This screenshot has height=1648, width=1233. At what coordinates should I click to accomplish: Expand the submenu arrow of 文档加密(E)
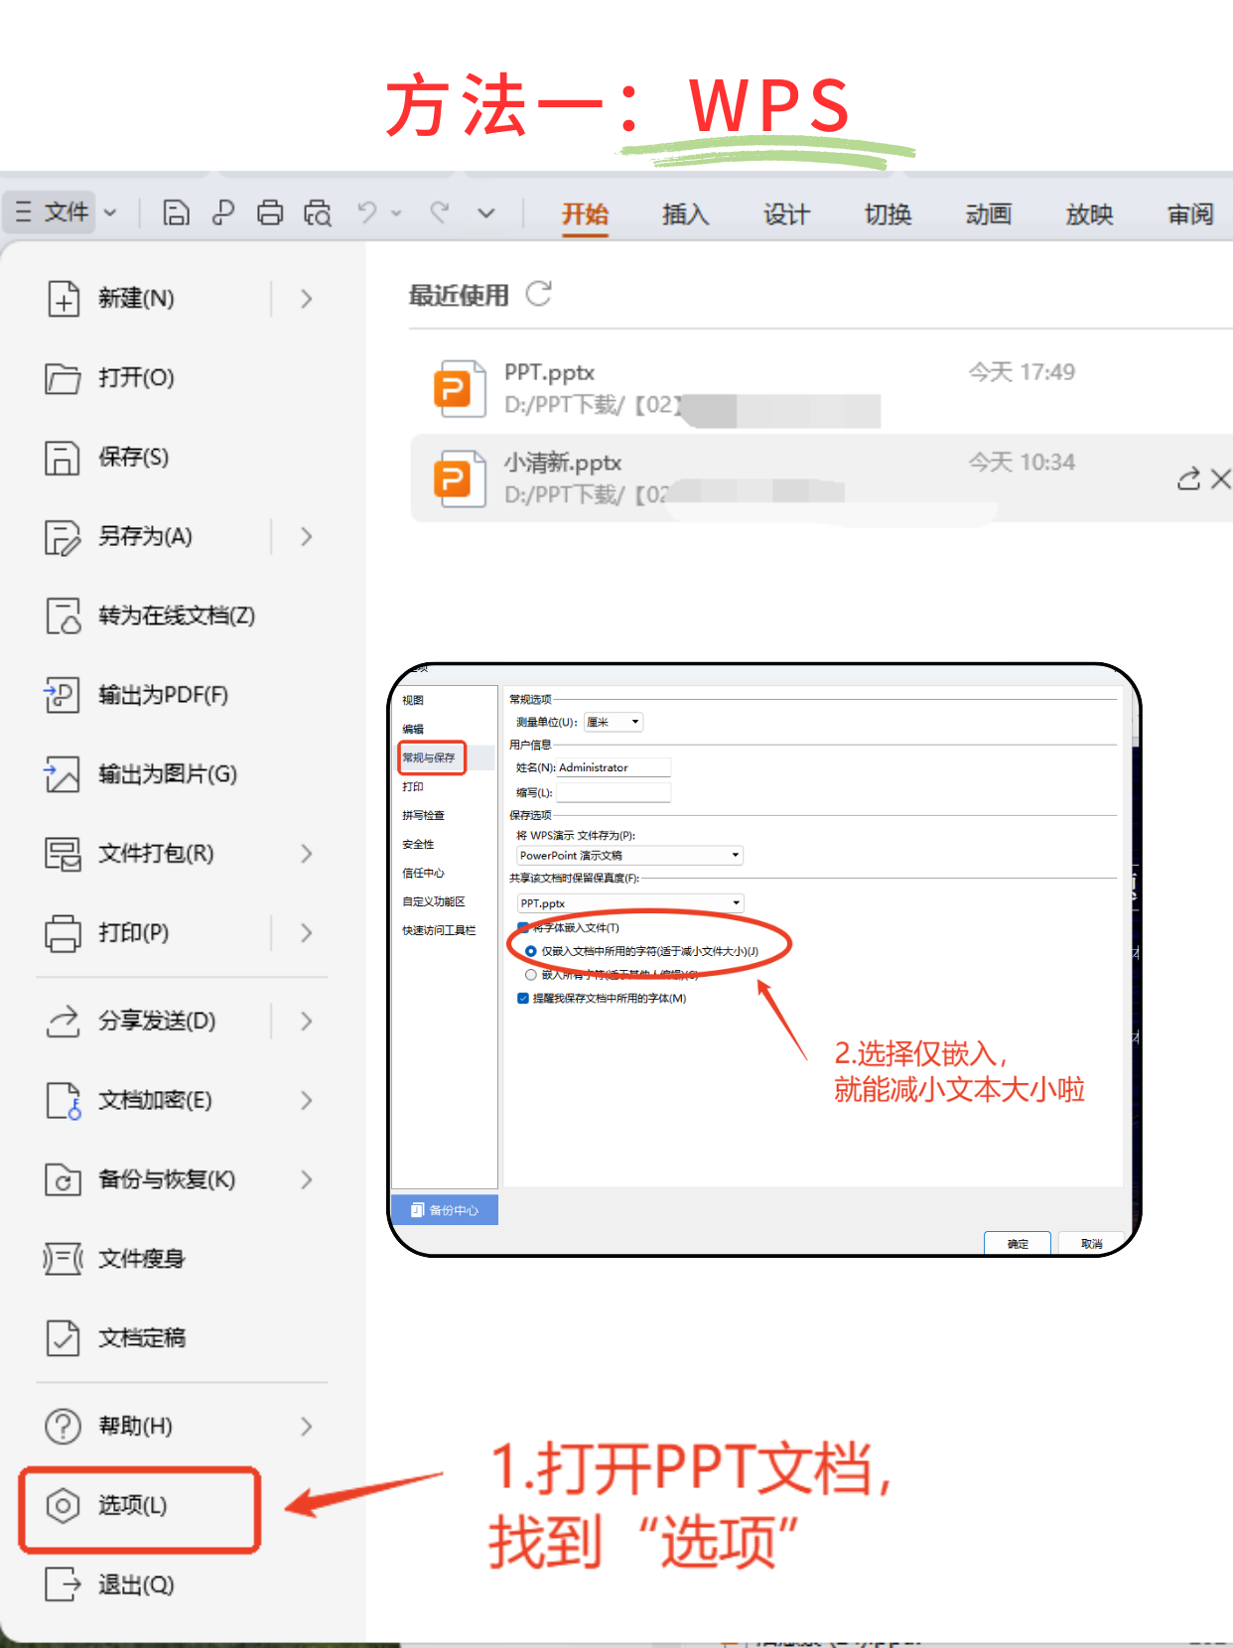pos(307,1101)
